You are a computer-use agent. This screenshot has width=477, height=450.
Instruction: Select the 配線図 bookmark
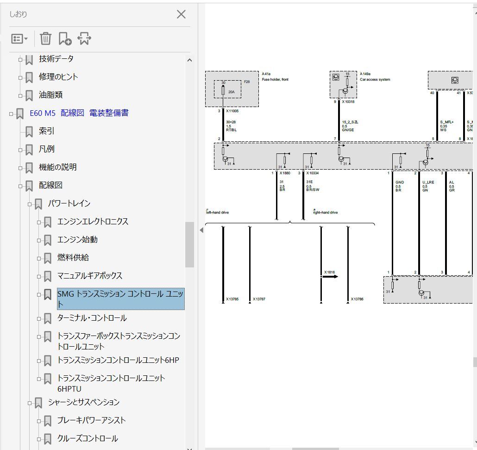pyautogui.click(x=51, y=185)
